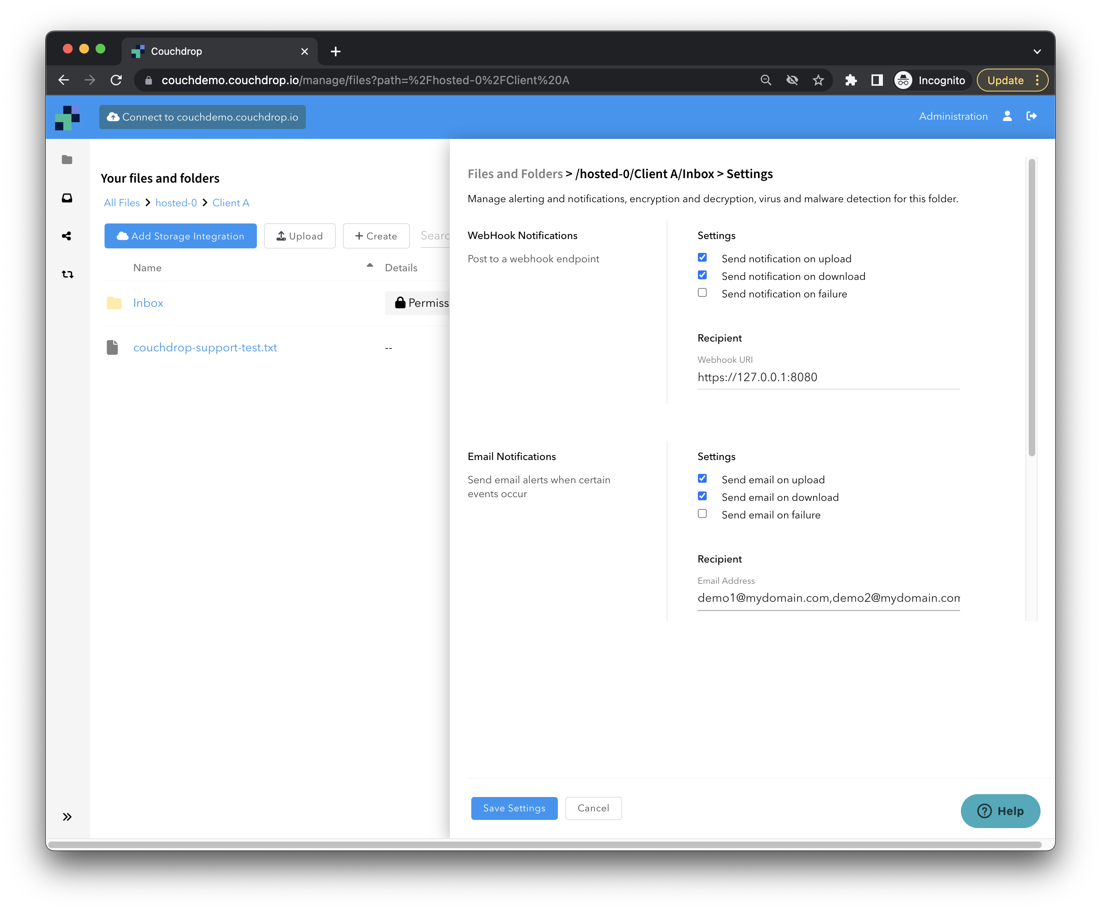The height and width of the screenshot is (911, 1101).
Task: Bookmark this page with star icon
Action: 818,80
